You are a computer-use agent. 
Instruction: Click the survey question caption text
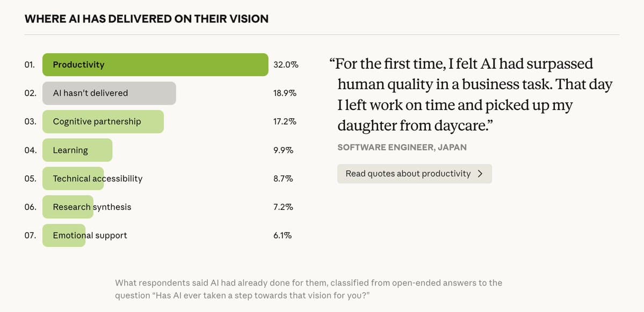click(309, 289)
